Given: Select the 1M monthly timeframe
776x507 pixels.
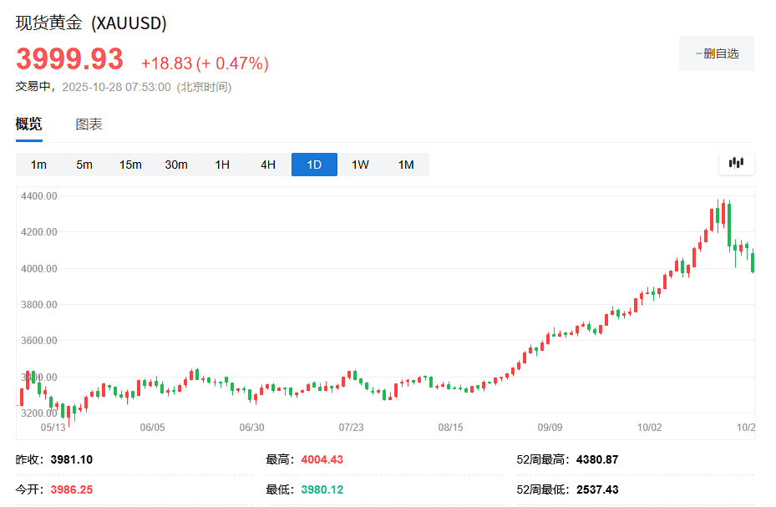Looking at the screenshot, I should pos(406,165).
